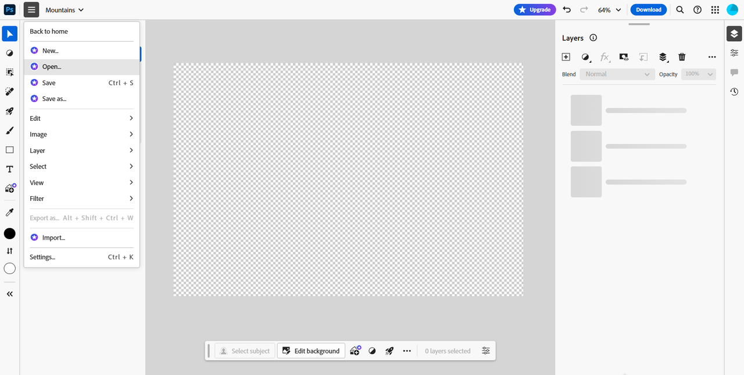This screenshot has width=744, height=375.
Task: Add adjustment layer in Layers panel
Action: click(586, 57)
